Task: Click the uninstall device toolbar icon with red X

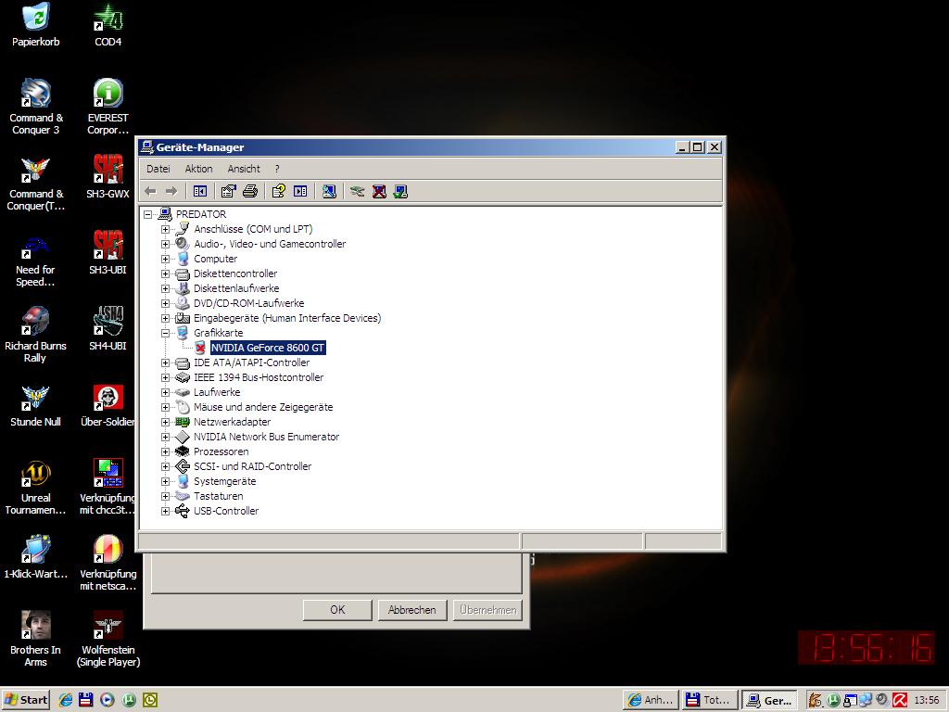Action: point(379,191)
